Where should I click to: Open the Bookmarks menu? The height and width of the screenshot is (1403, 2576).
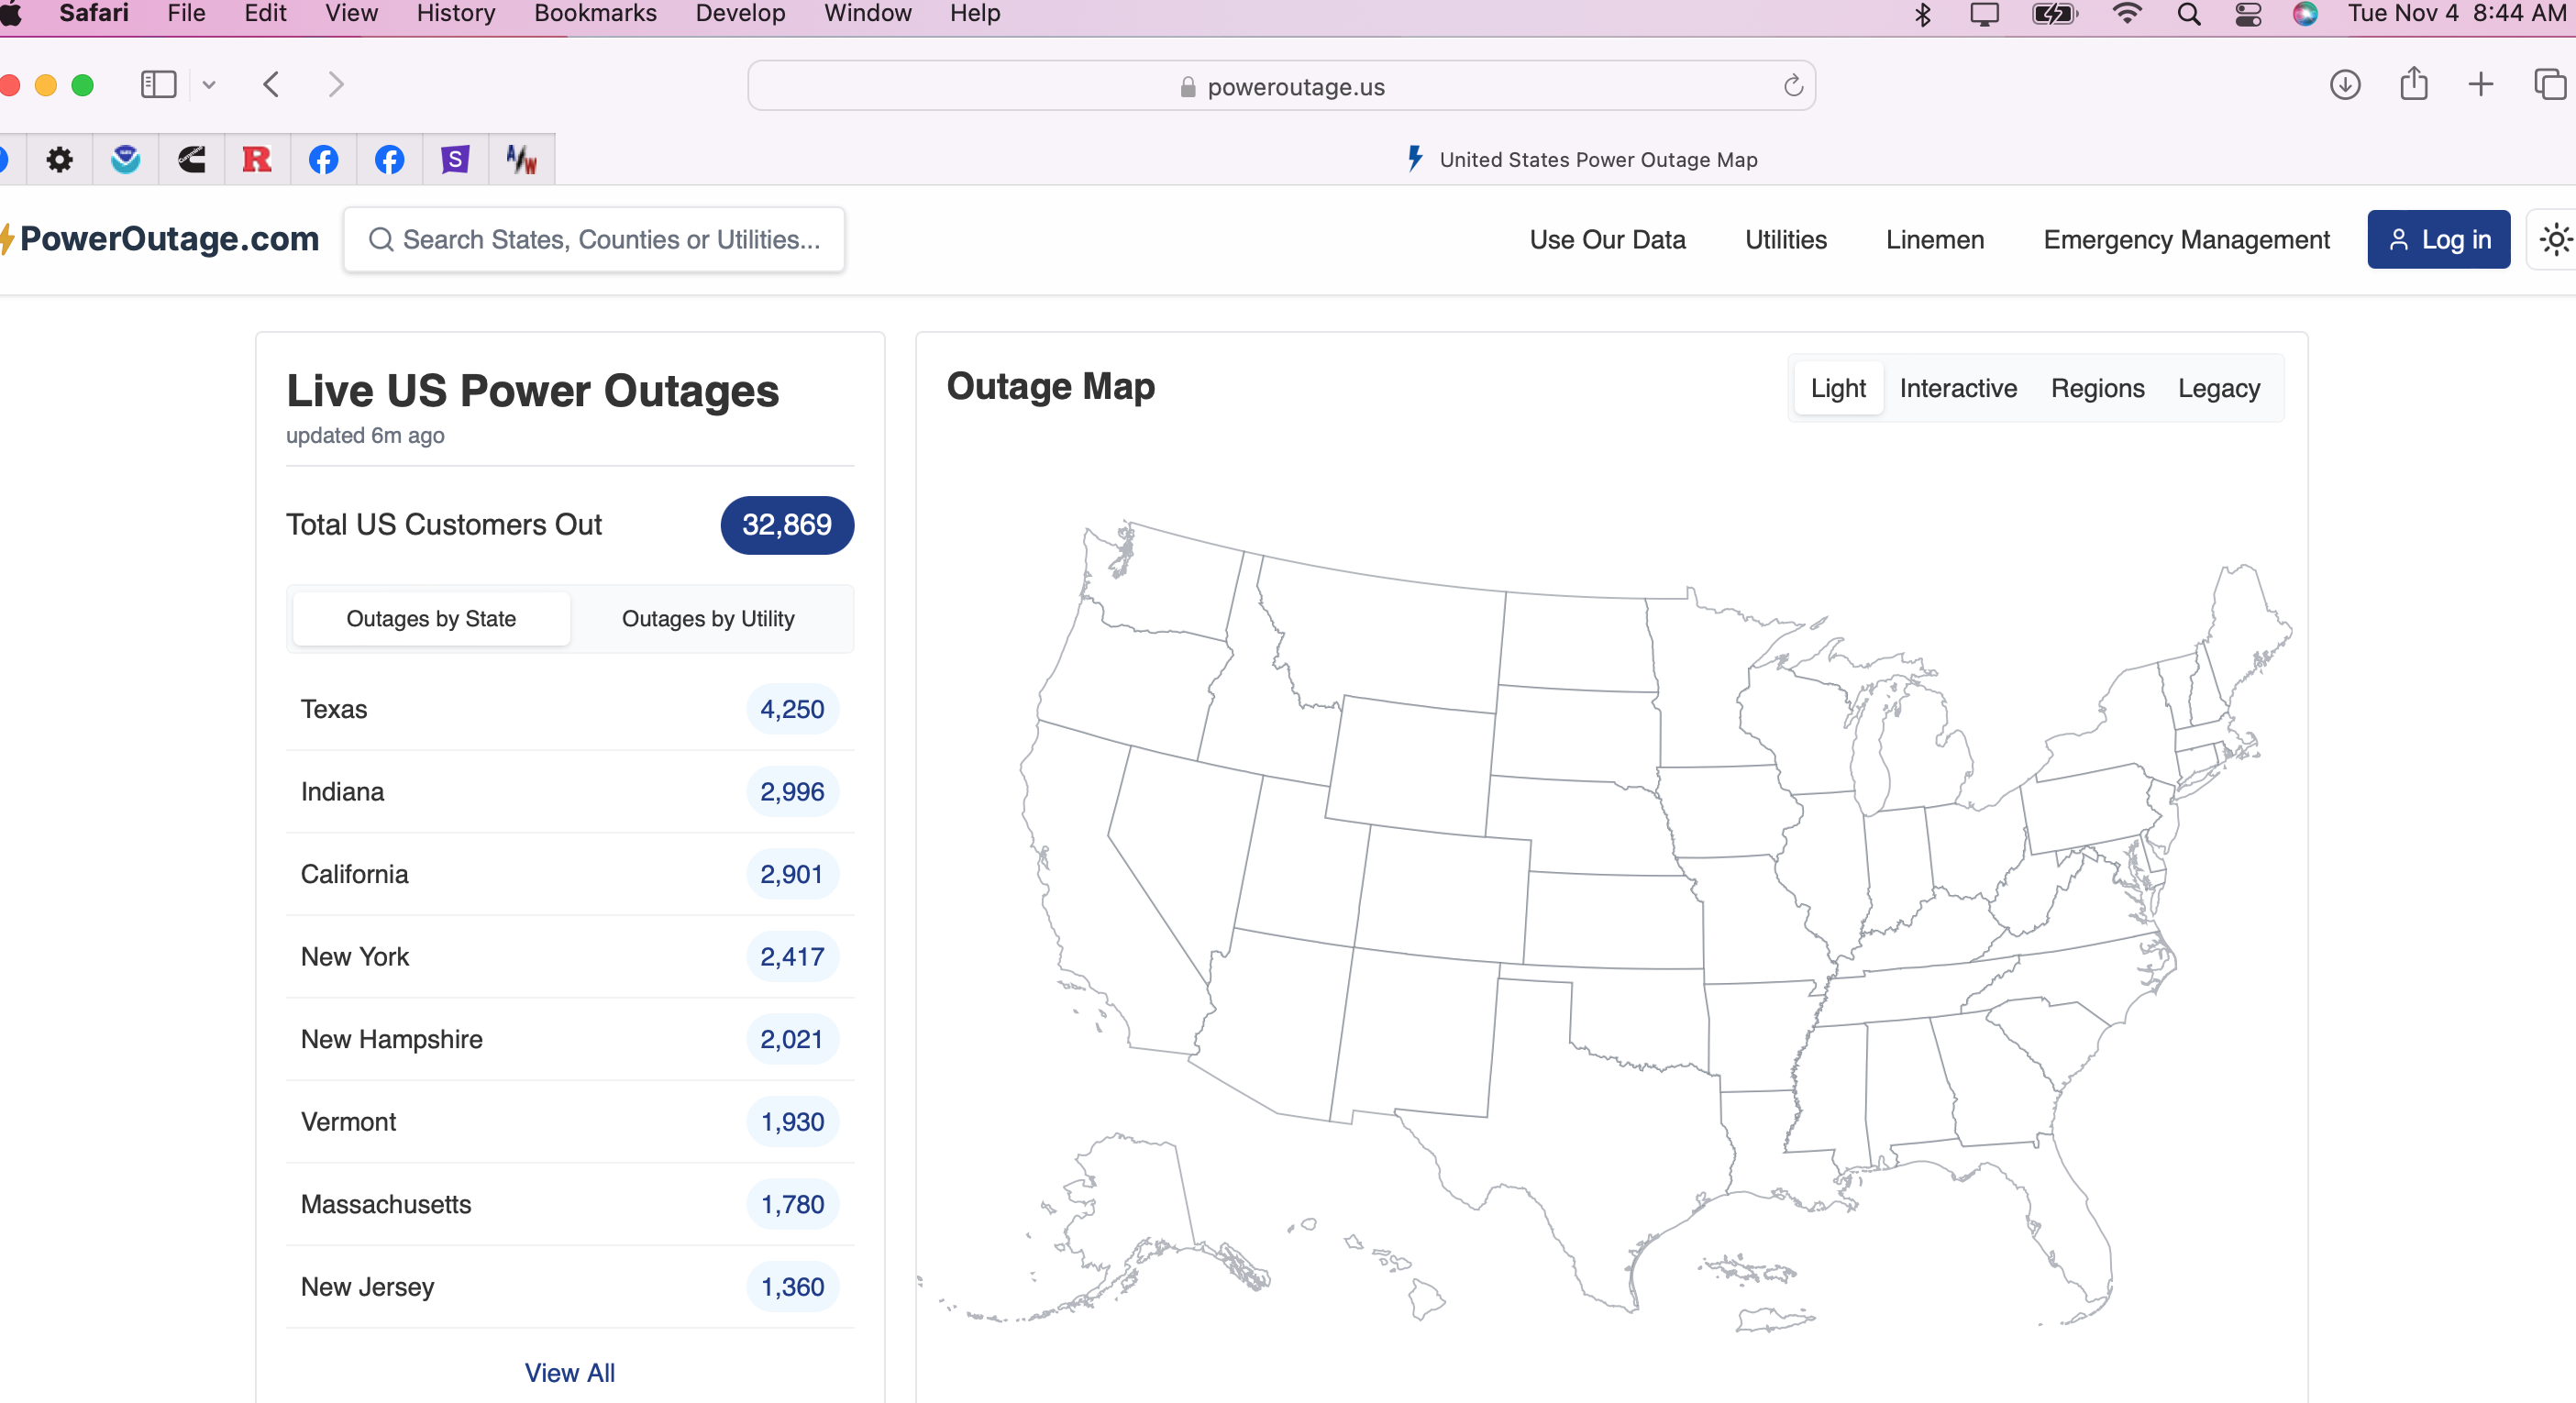(595, 14)
